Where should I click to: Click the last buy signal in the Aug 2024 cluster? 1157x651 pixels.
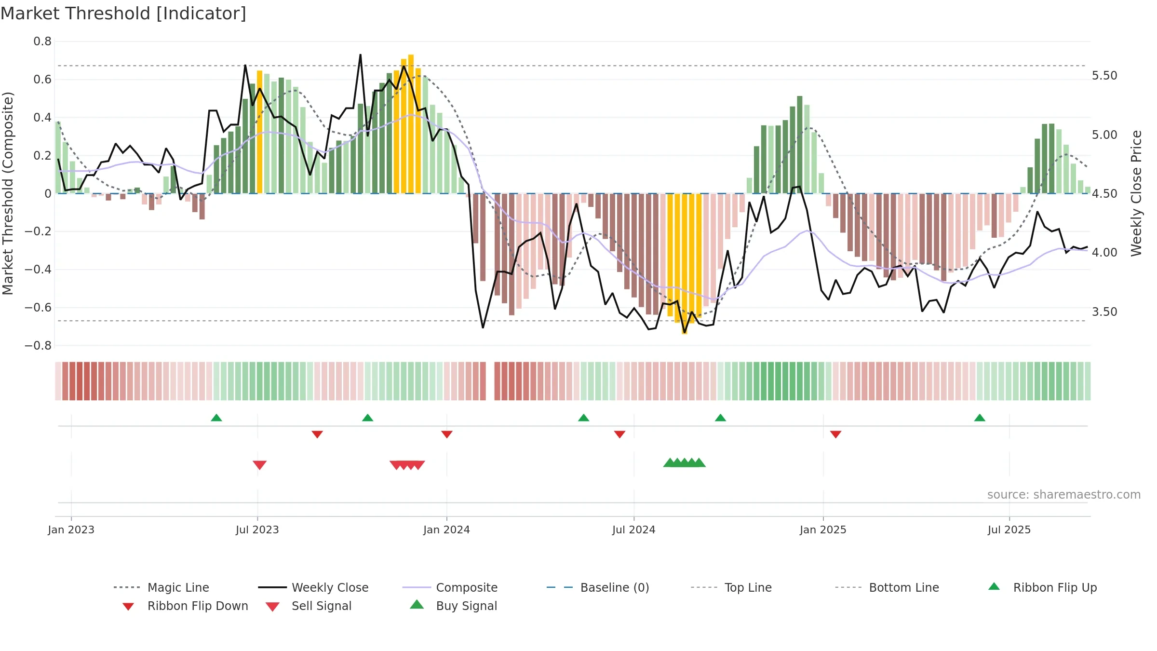coord(700,463)
